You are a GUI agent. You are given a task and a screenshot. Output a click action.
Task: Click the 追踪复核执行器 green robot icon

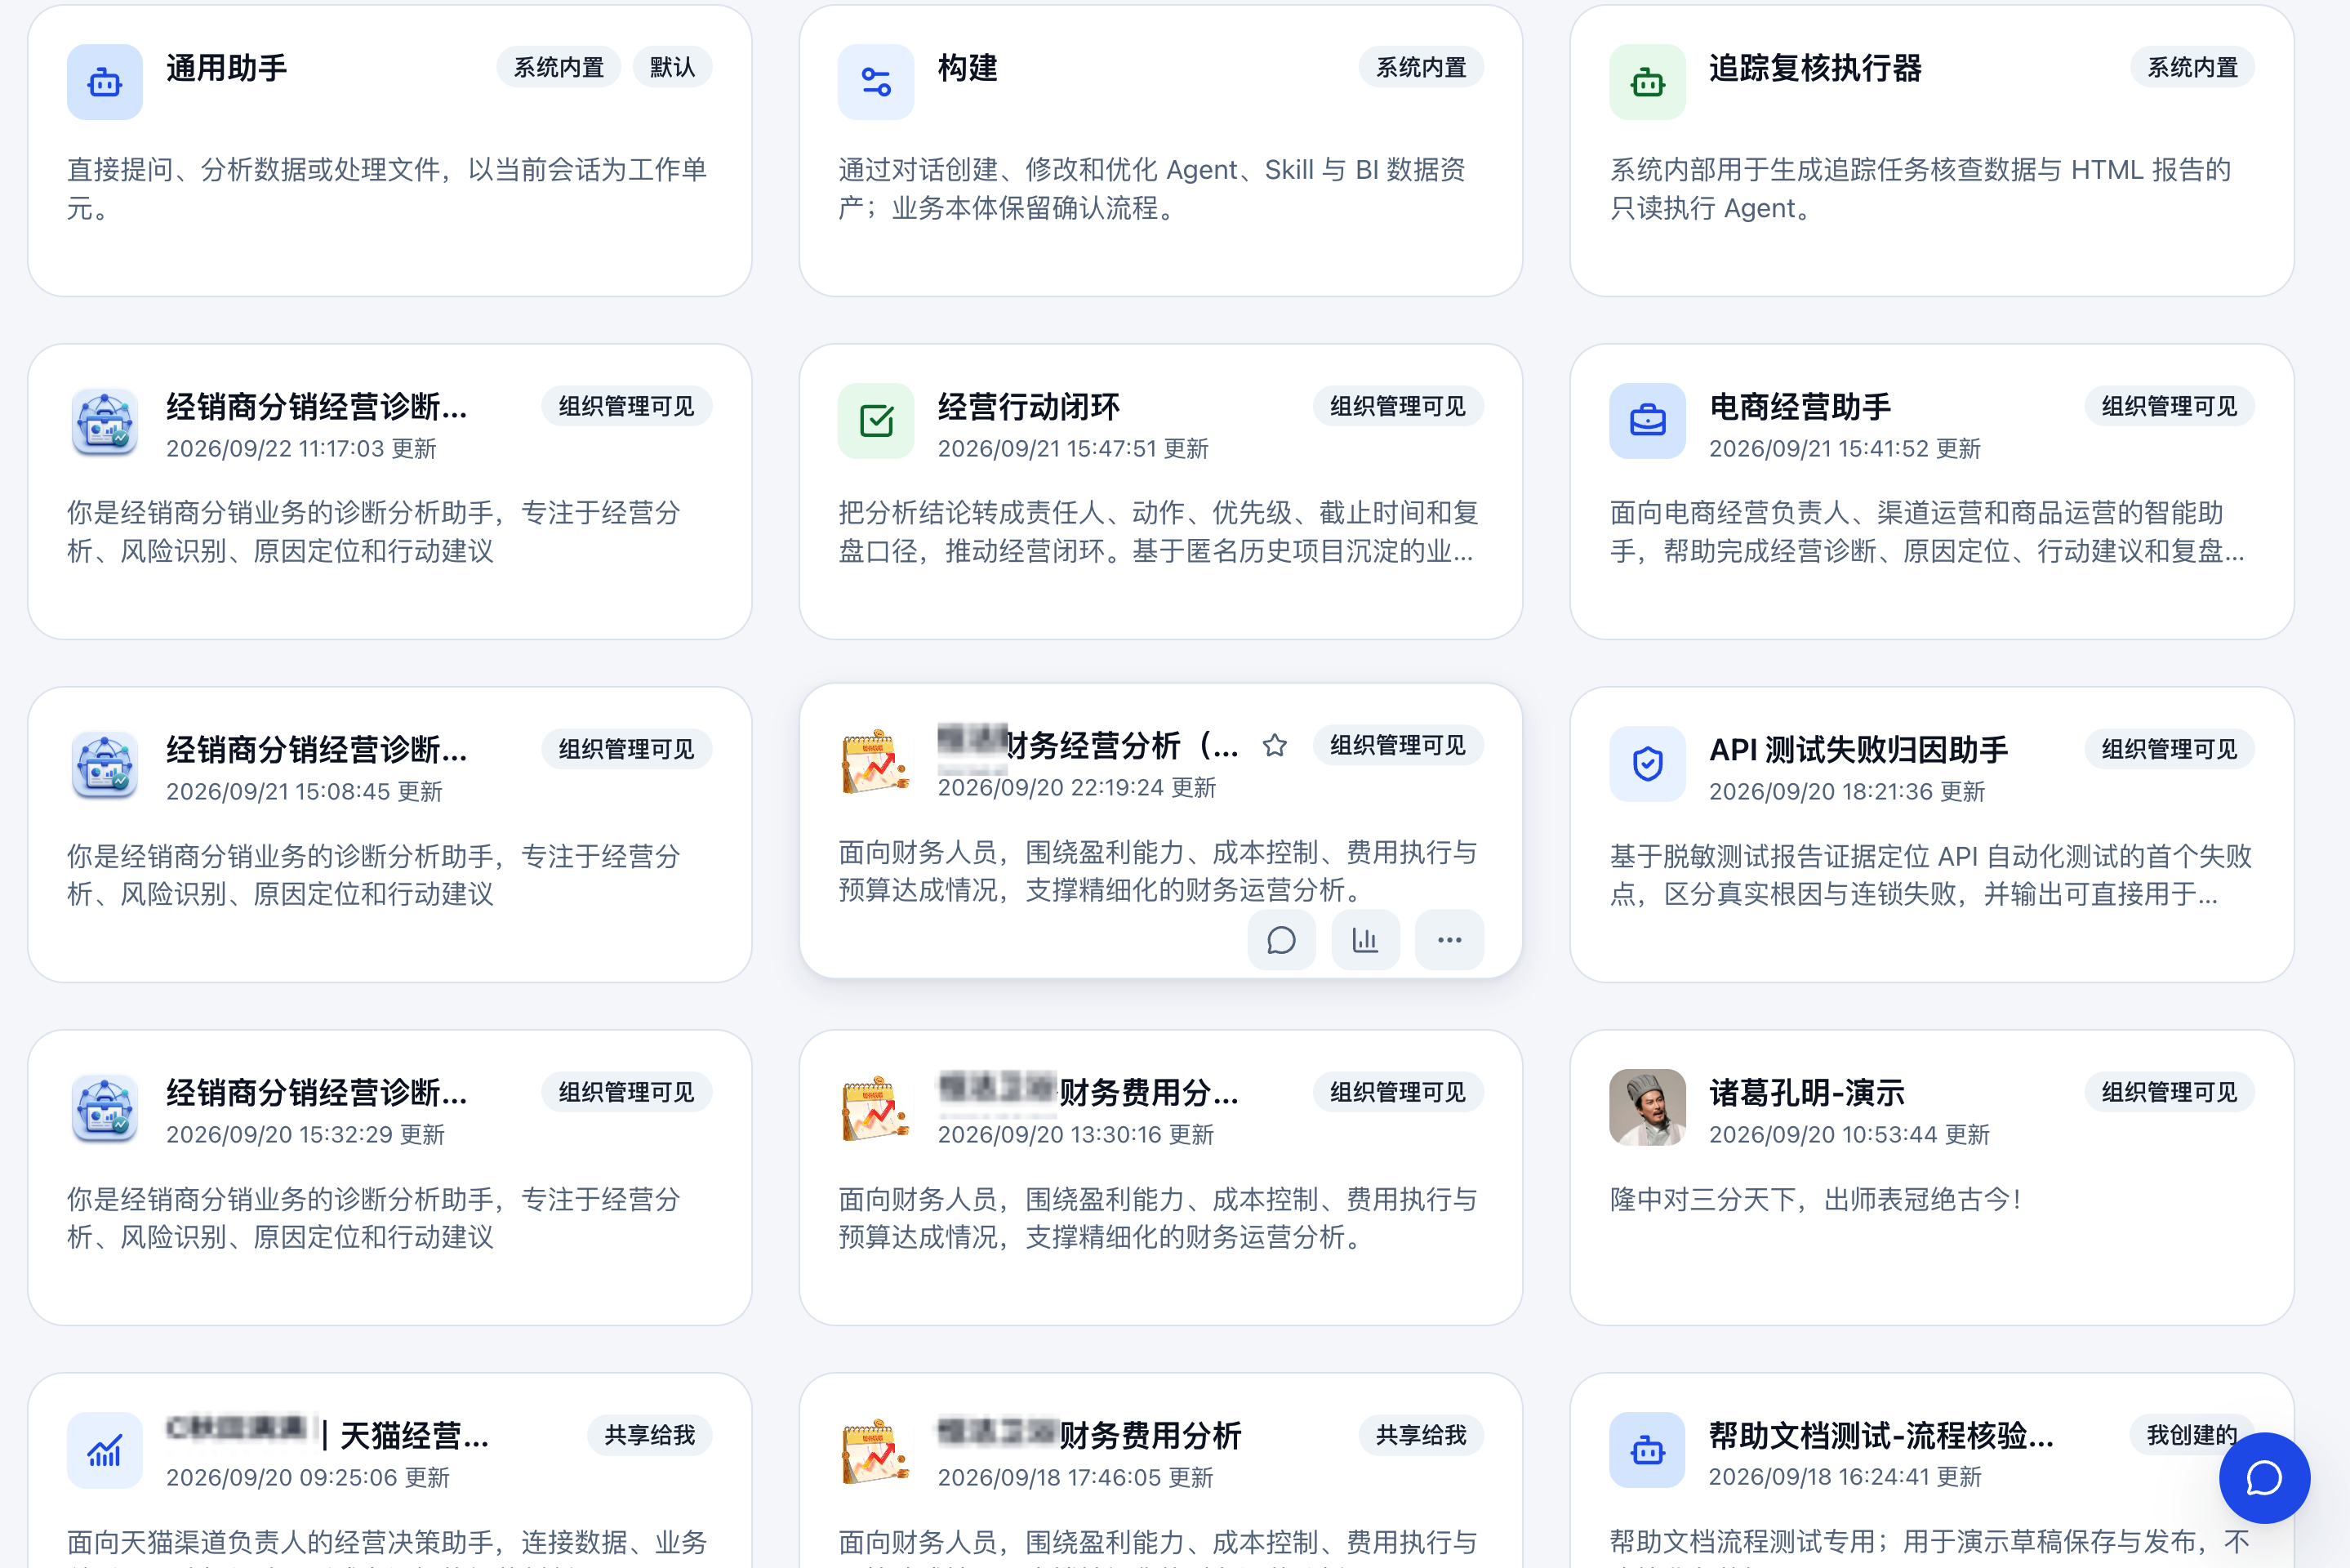coord(1646,82)
